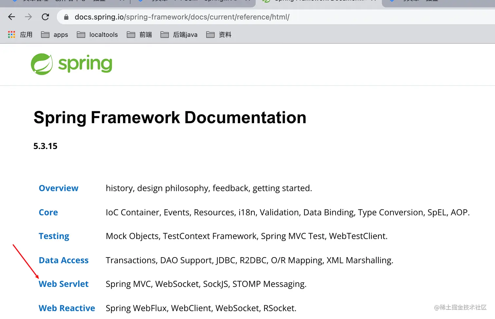Open the Overview documentation link
This screenshot has width=495, height=319.
point(59,188)
